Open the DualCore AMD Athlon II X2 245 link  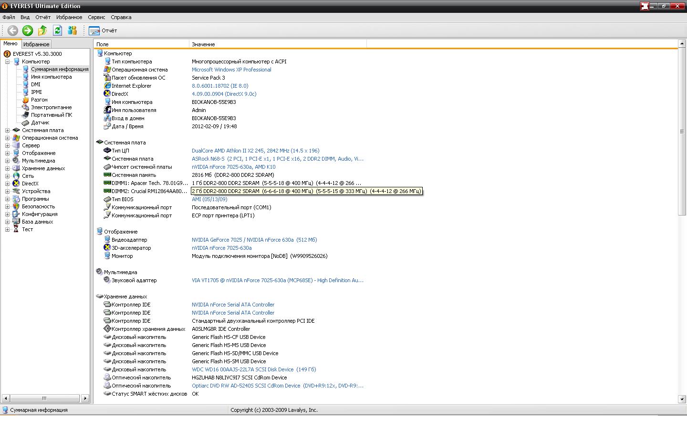[x=256, y=151]
